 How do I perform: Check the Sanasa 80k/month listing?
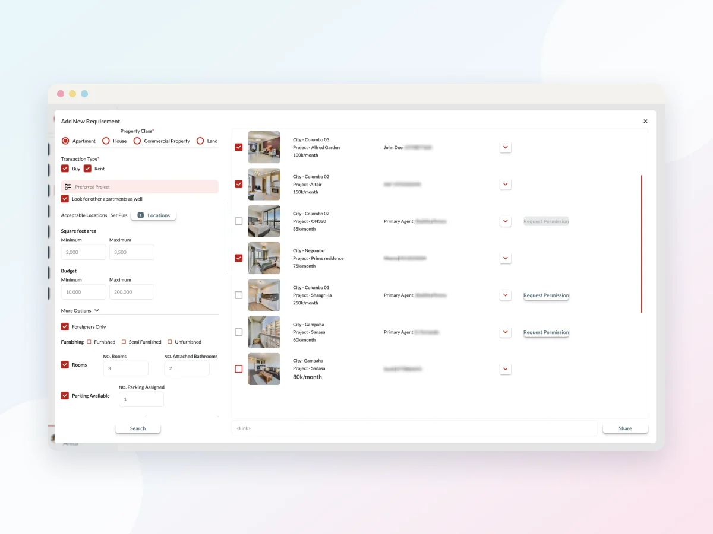[x=239, y=369]
